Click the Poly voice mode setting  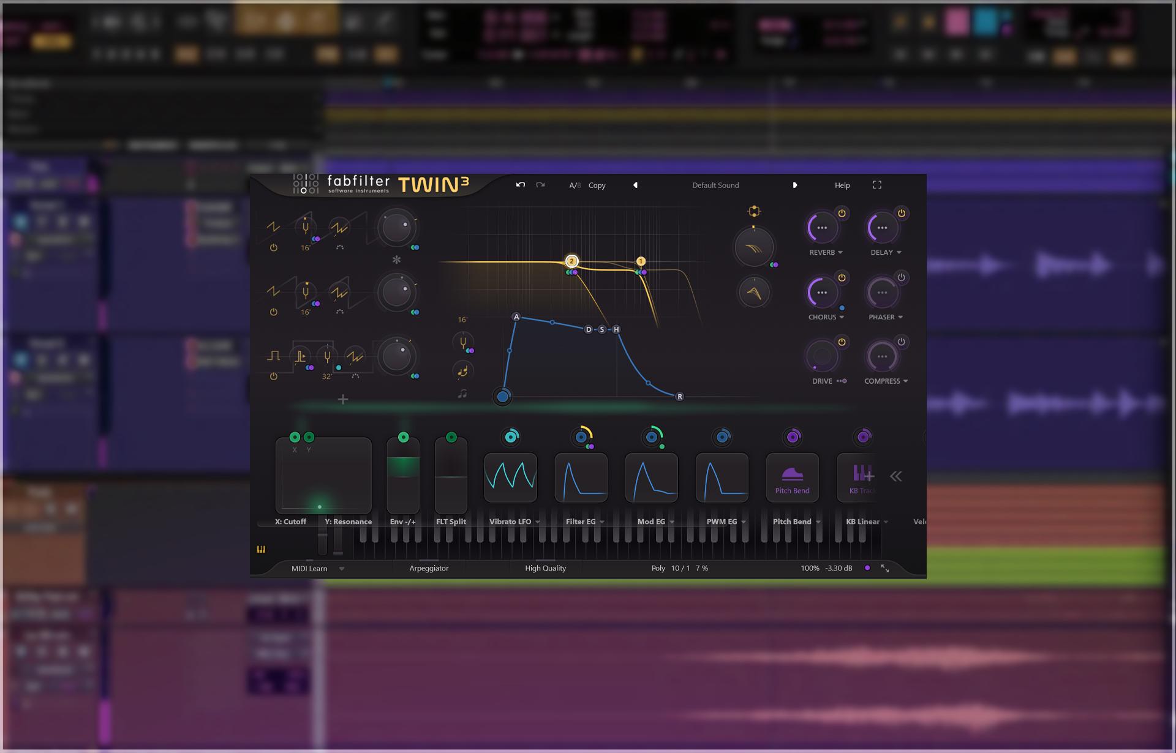click(658, 568)
